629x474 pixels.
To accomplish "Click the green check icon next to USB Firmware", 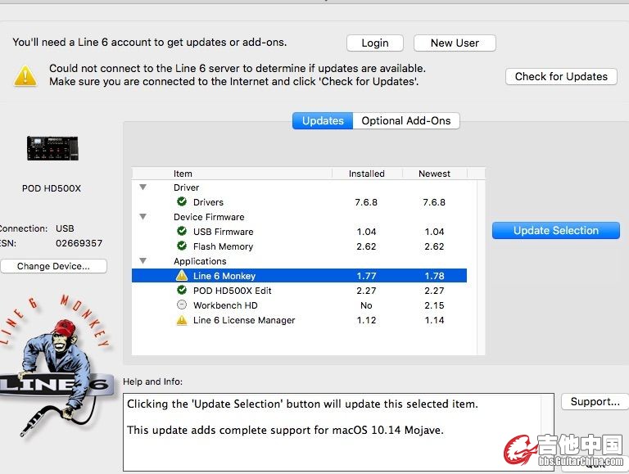I will point(182,232).
